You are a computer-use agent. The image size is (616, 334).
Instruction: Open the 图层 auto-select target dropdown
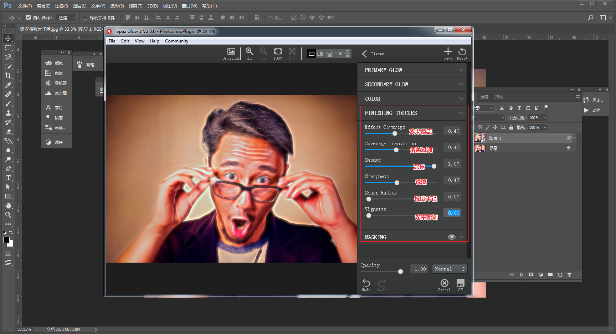(67, 17)
